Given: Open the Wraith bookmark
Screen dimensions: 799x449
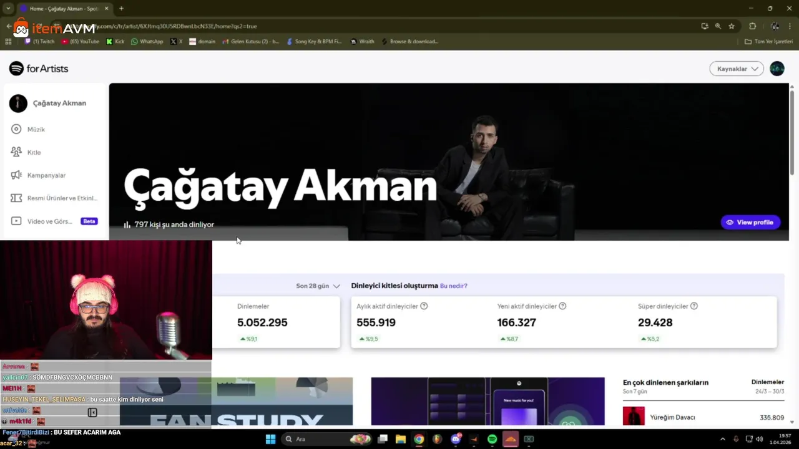Looking at the screenshot, I should tap(362, 42).
